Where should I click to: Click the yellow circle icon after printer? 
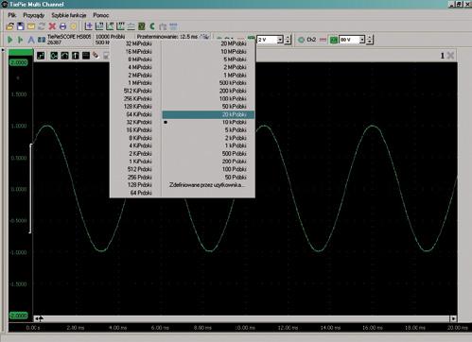(x=73, y=26)
